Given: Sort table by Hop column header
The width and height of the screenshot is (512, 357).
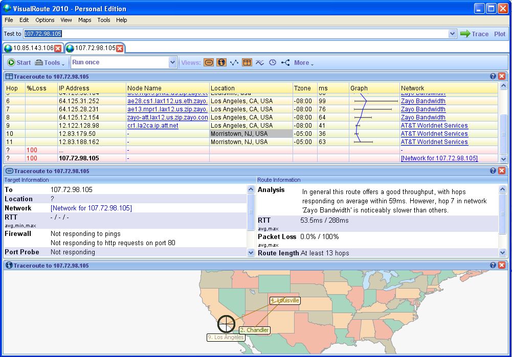Looking at the screenshot, I should (x=15, y=88).
